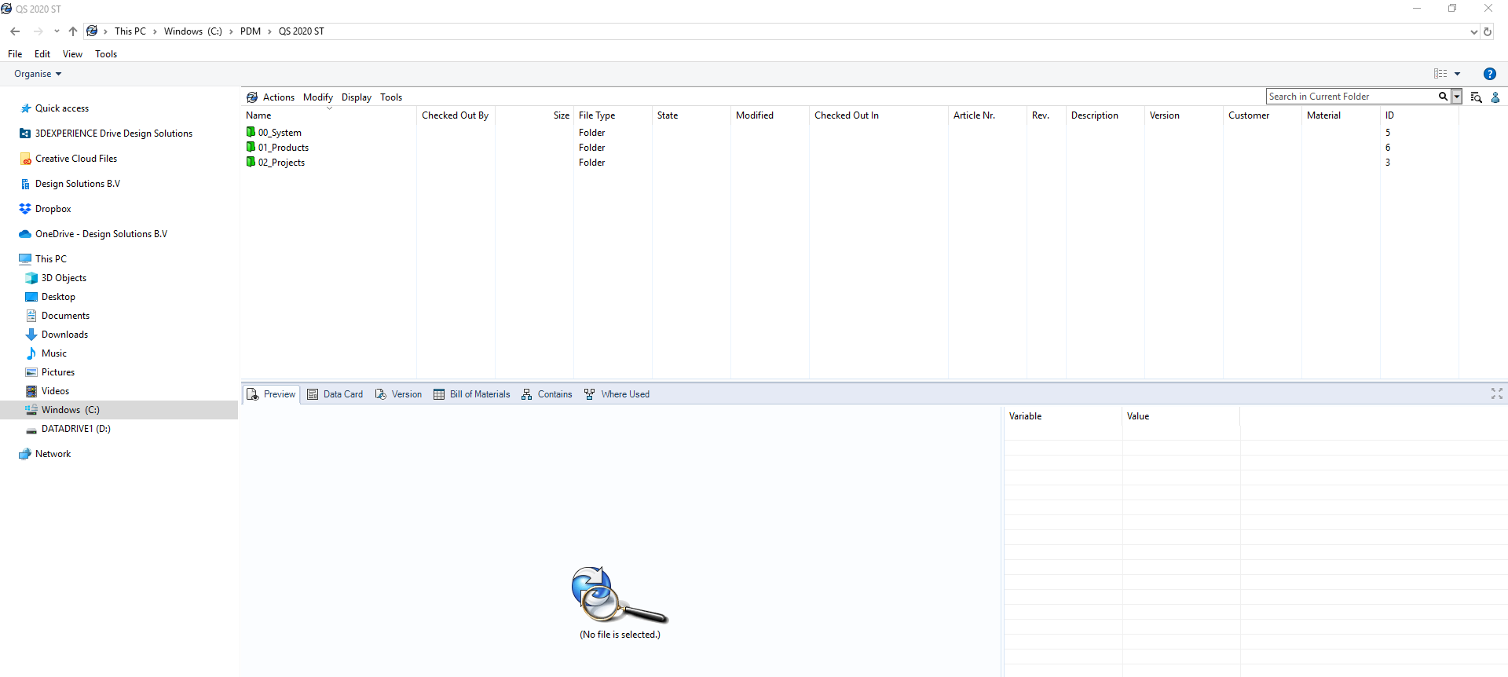Switch to the Where Used tab
Image resolution: width=1508 pixels, height=677 pixels.
coord(617,394)
